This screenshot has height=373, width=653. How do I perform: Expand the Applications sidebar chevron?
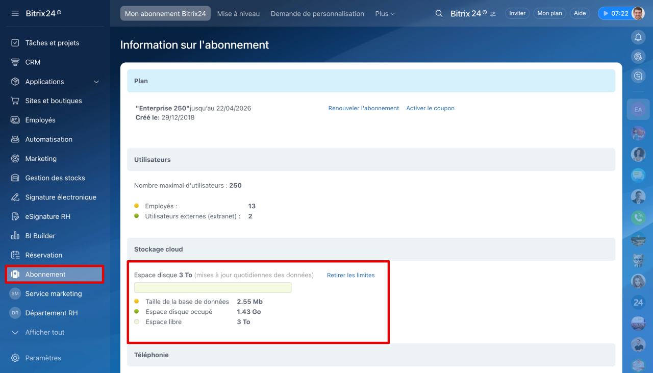(x=96, y=82)
